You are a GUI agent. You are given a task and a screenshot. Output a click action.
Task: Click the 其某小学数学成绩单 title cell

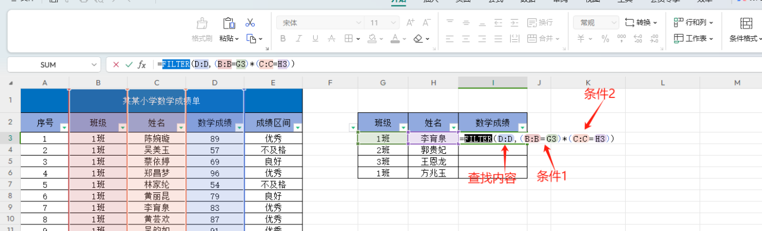click(x=161, y=100)
